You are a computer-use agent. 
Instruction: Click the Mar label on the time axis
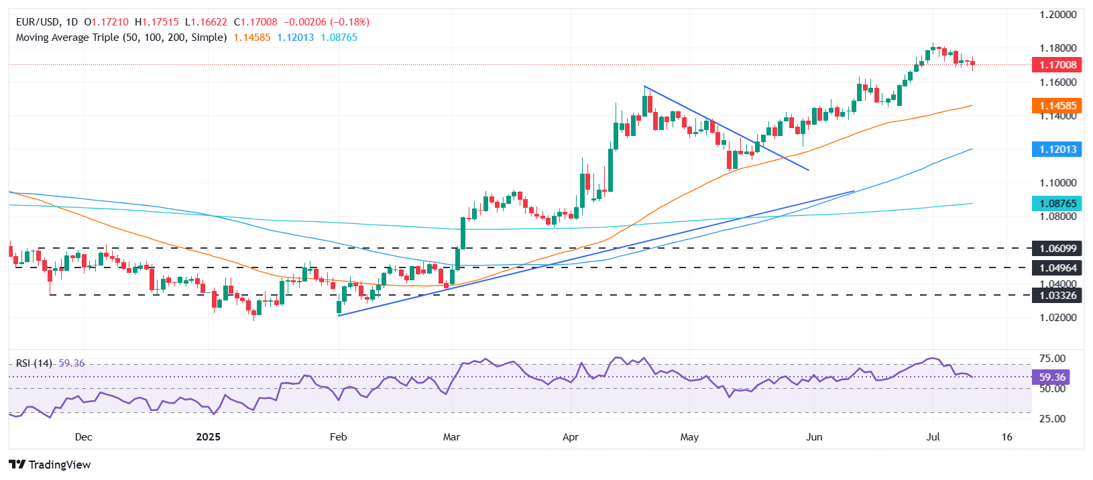(x=452, y=437)
